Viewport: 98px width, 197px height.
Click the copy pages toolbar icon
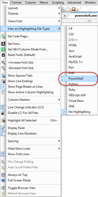[68, 9]
